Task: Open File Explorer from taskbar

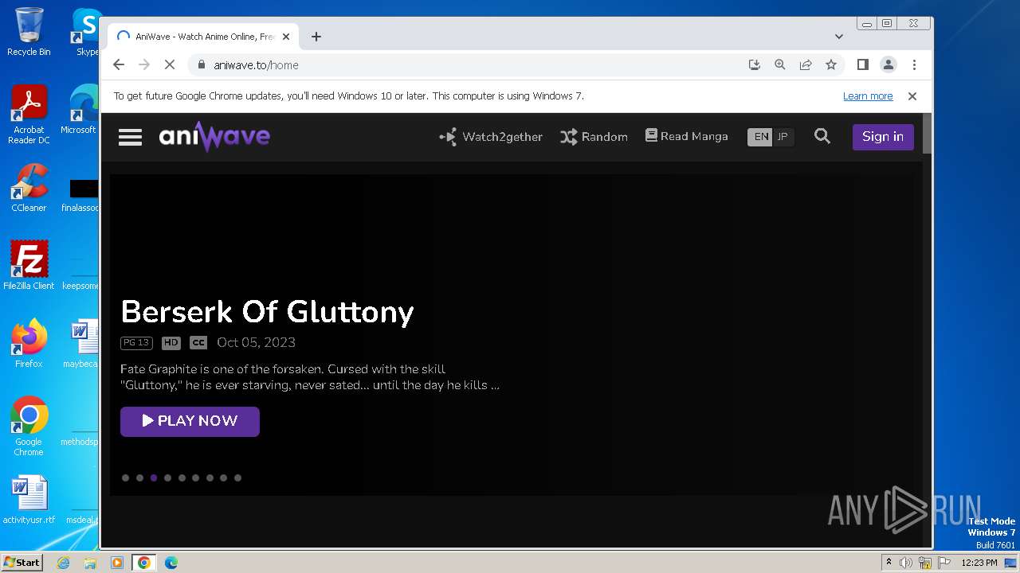Action: pos(90,563)
